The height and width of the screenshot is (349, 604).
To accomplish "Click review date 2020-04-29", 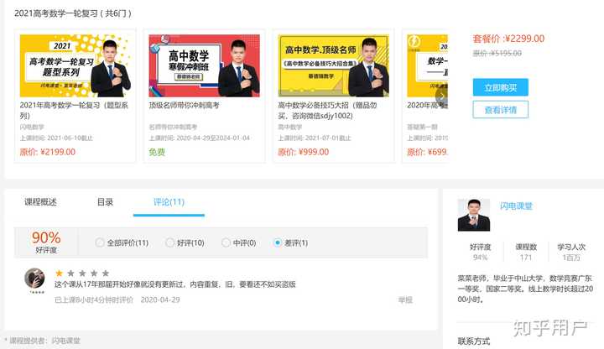I will coord(160,300).
